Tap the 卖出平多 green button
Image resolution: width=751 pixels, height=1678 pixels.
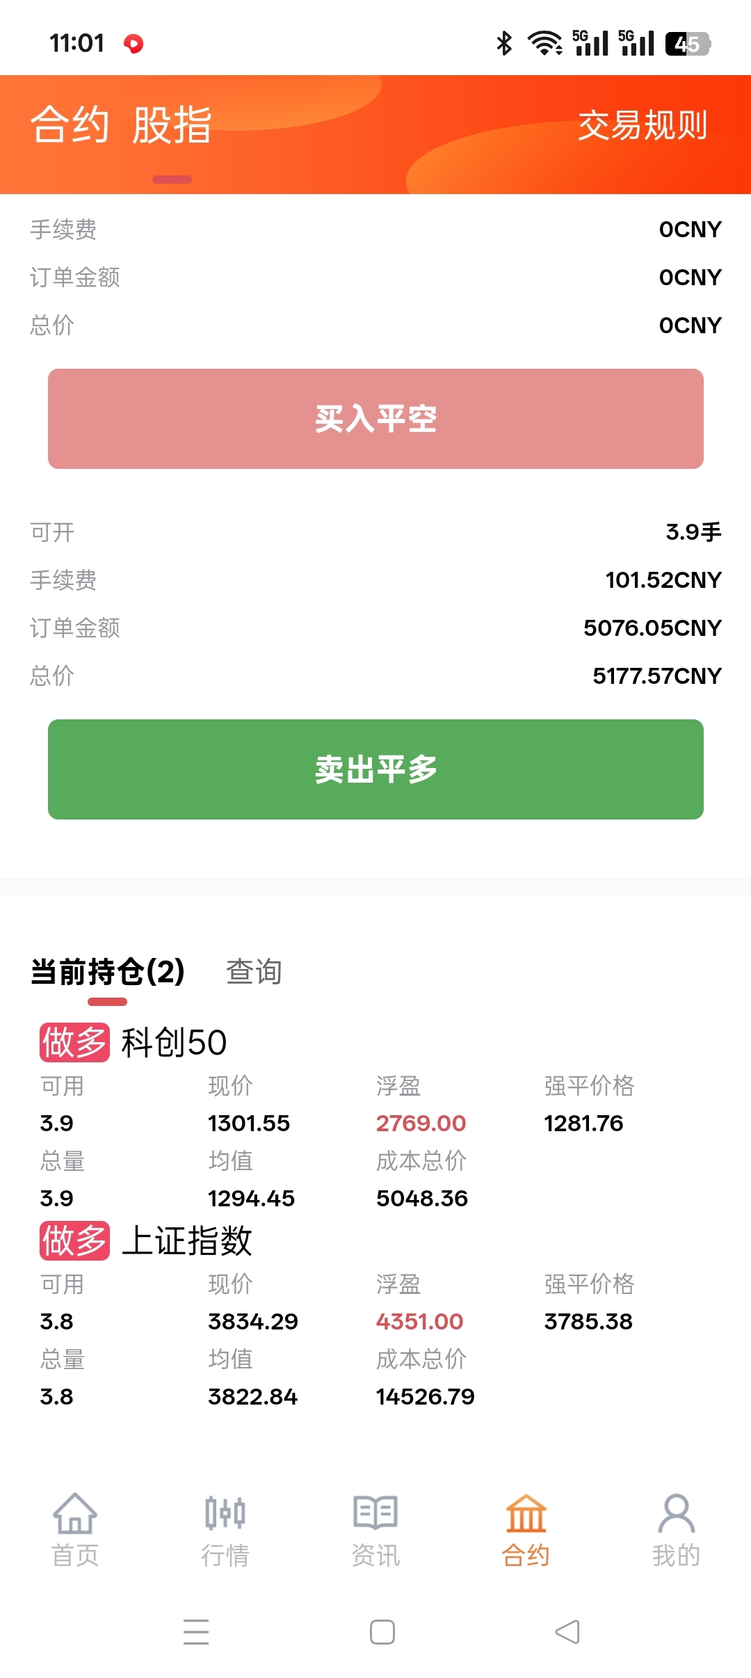(375, 769)
